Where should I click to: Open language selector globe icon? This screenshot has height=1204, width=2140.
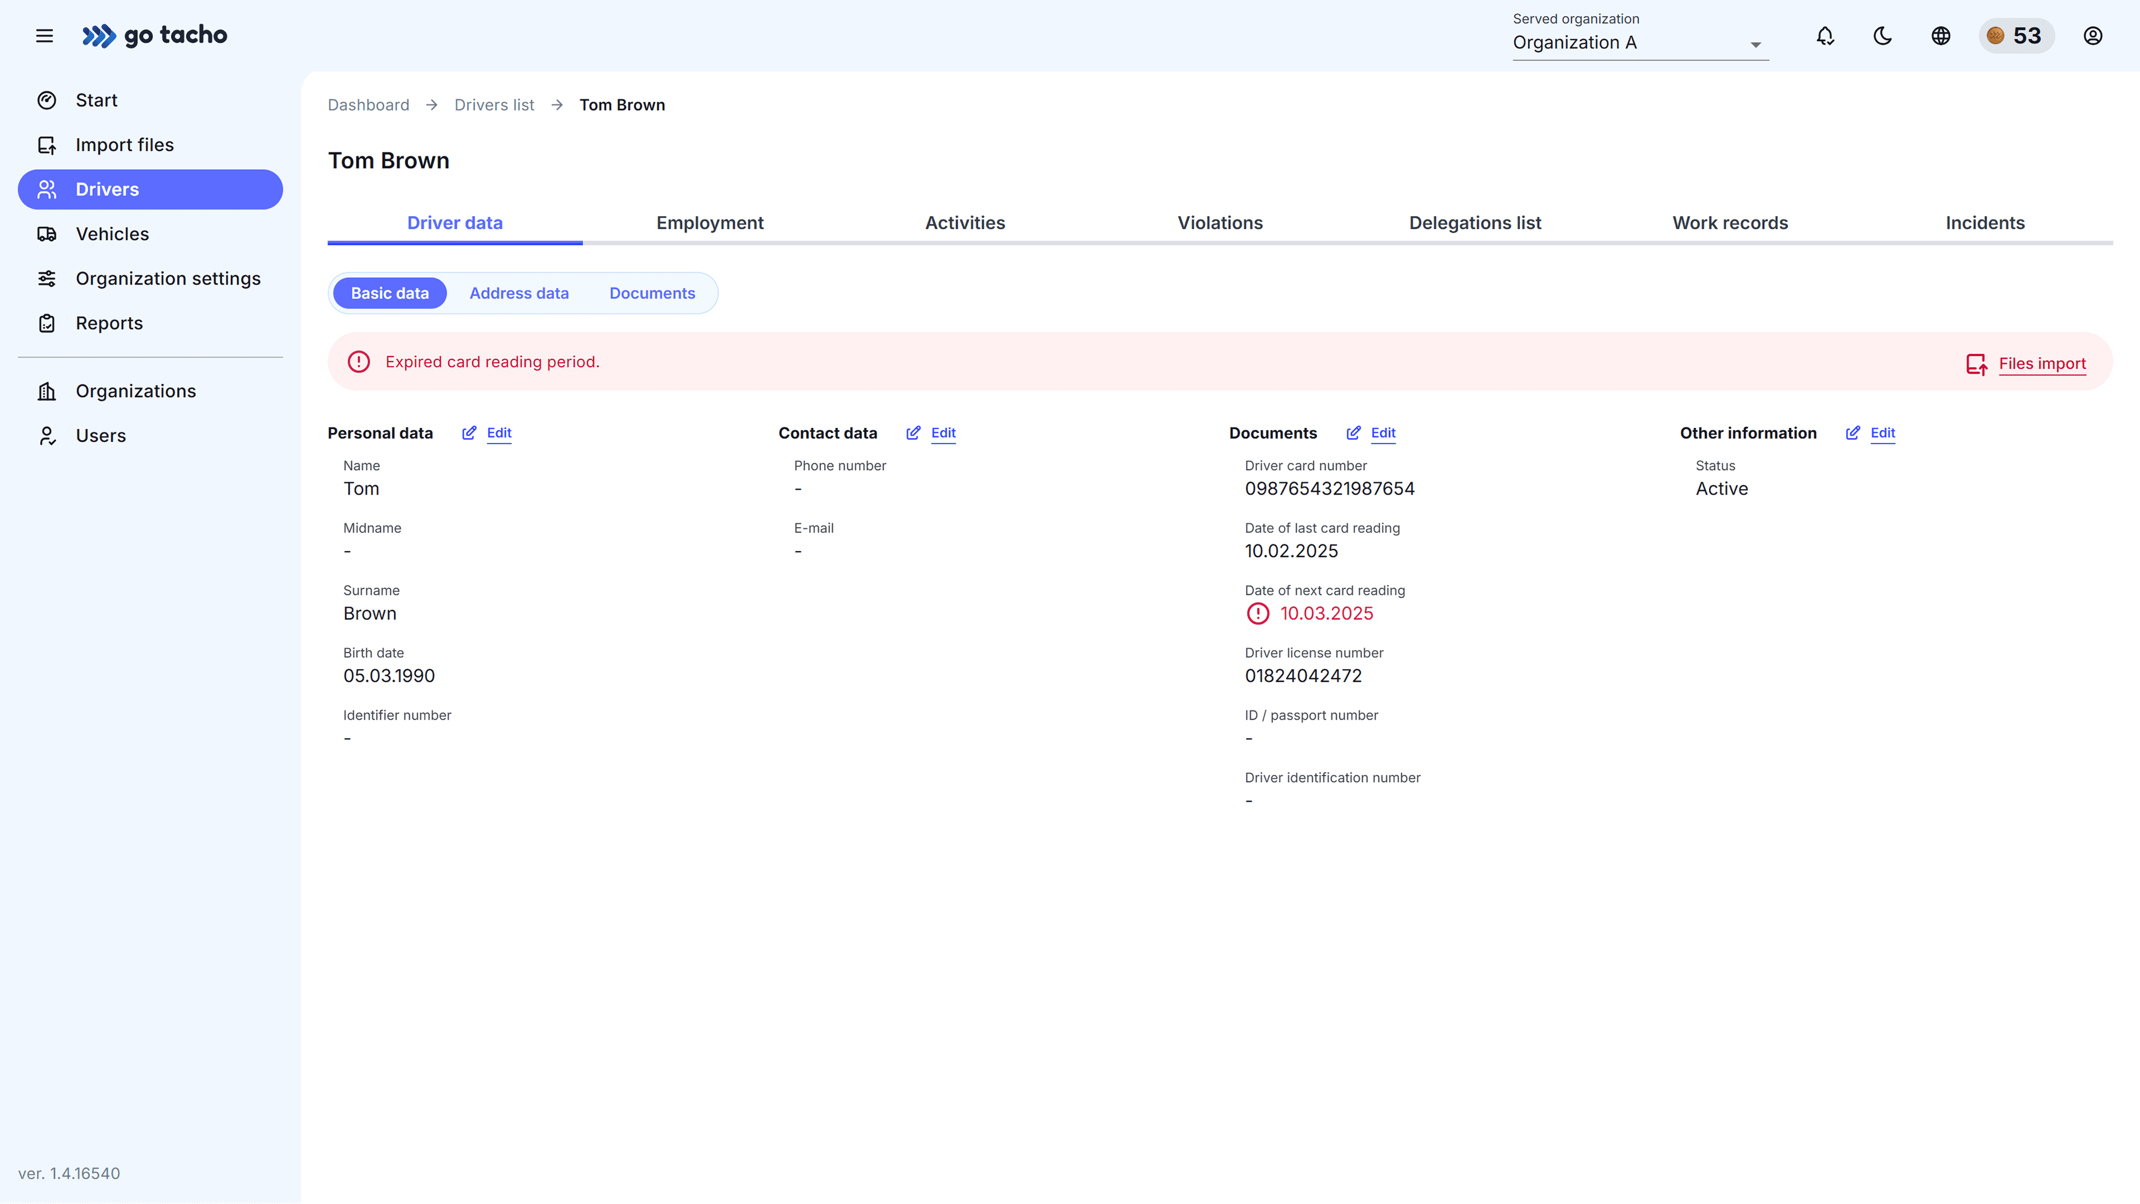point(1940,36)
